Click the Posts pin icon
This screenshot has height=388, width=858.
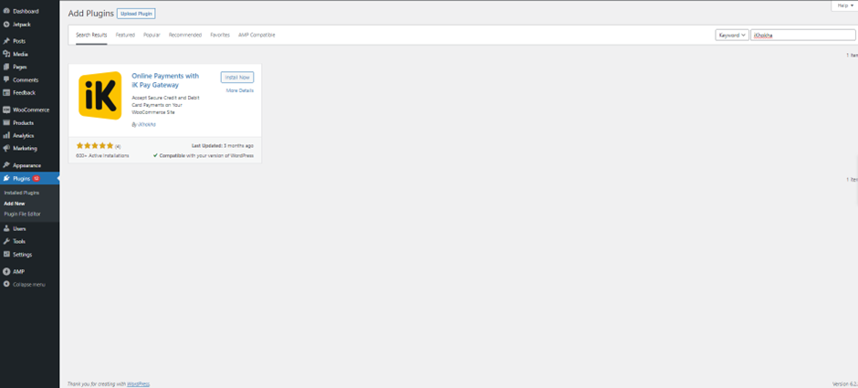coord(6,41)
